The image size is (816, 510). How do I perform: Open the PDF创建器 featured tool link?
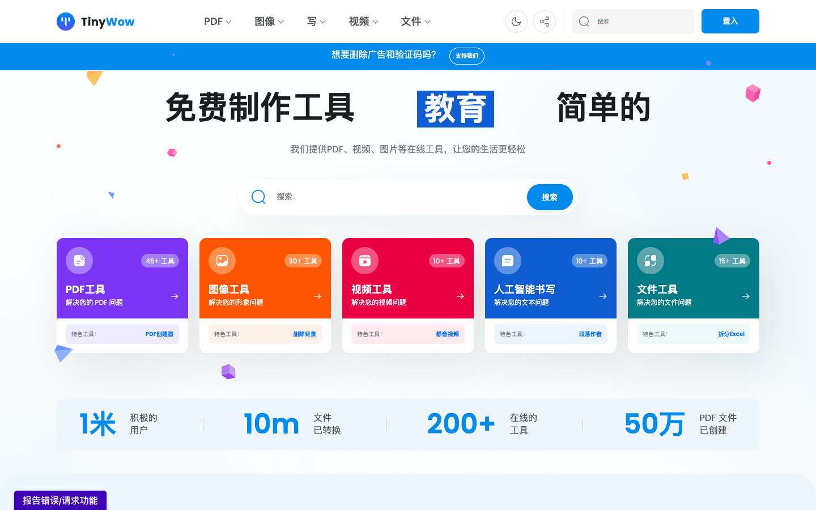point(160,334)
